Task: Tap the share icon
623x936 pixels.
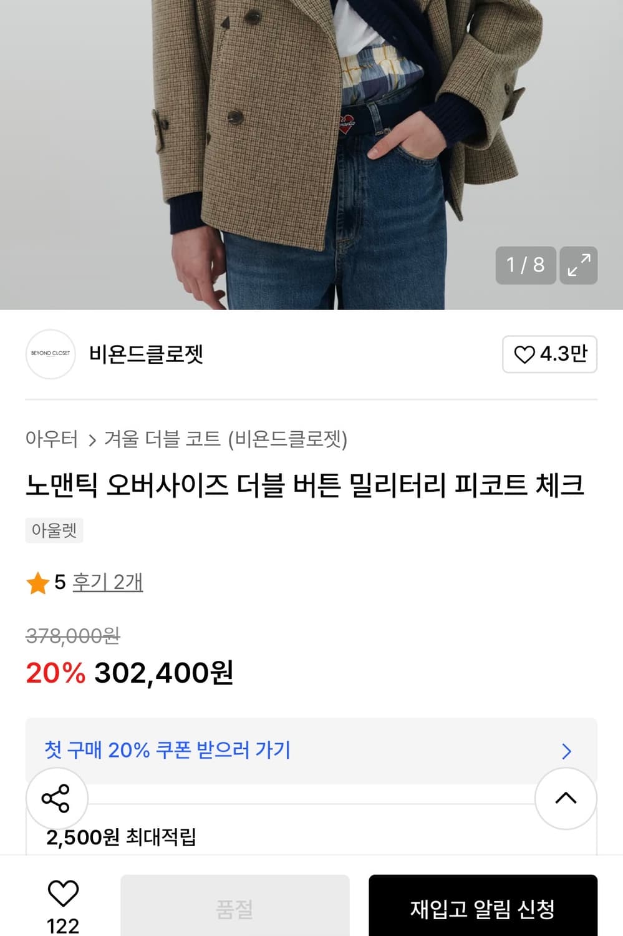Action: 58,797
